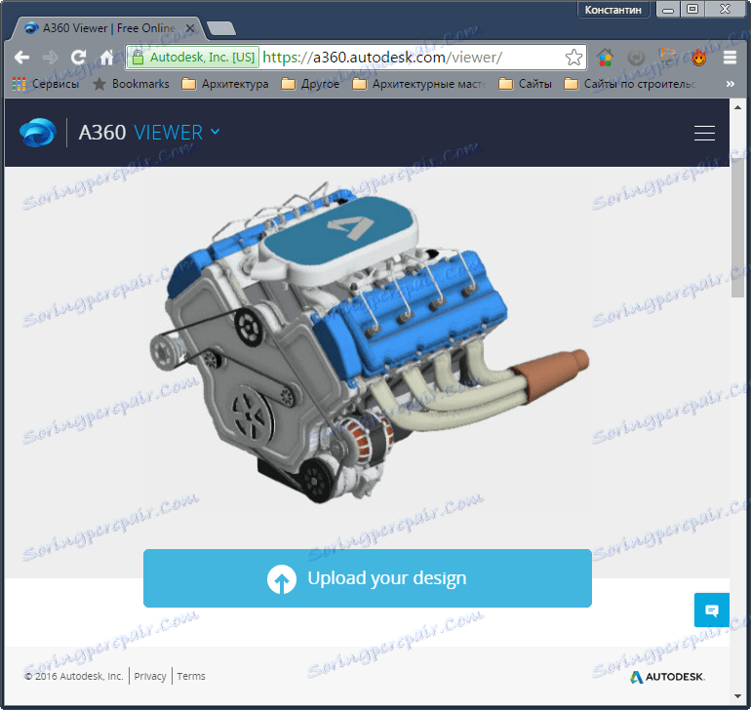This screenshot has height=710, width=751.
Task: Open the Архитектура bookmarks folder
Action: [x=225, y=84]
